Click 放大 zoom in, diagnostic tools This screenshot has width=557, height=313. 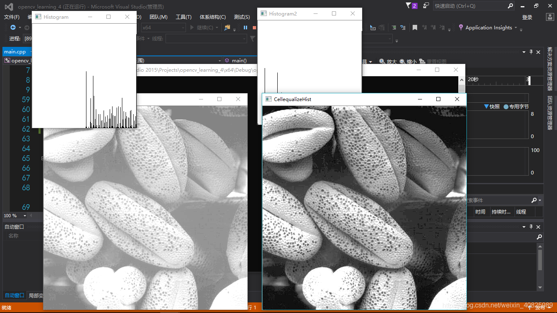388,62
